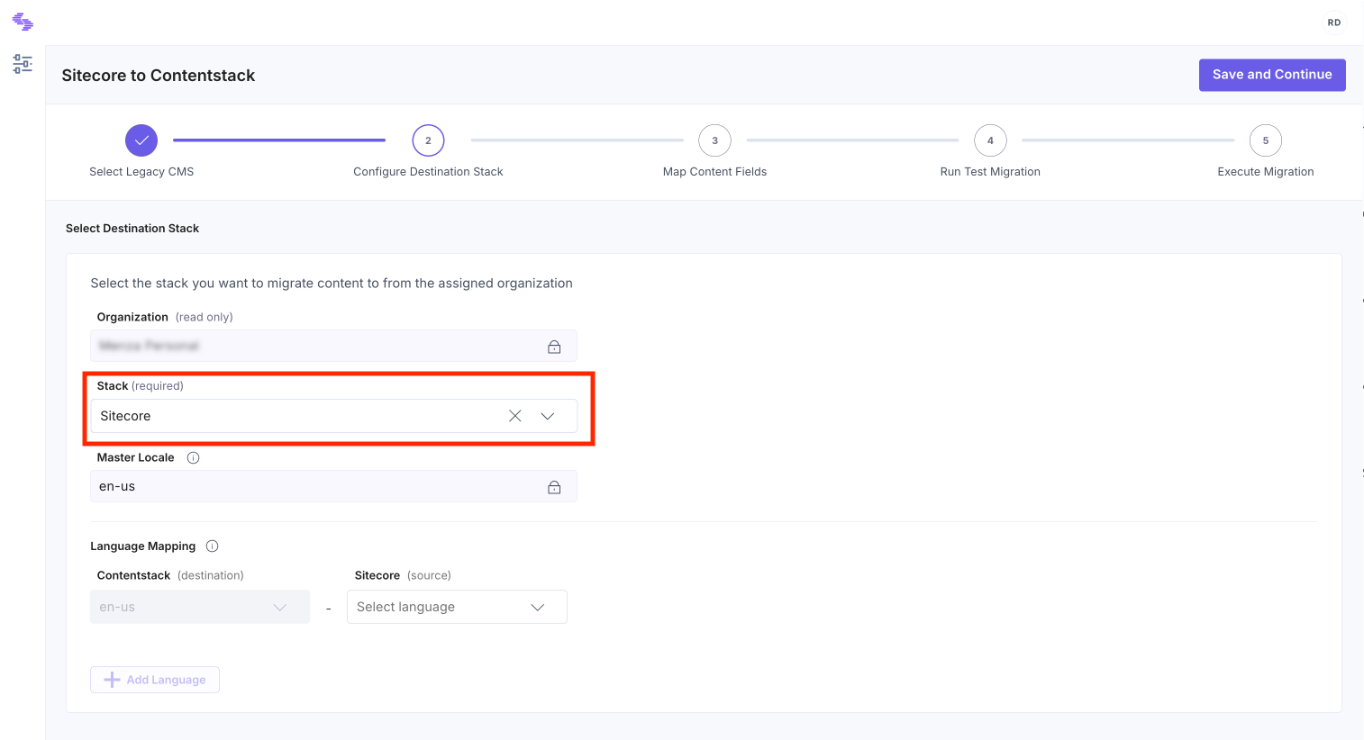Click the Sitecore to Contentstack page title
This screenshot has height=740, width=1364.
[159, 76]
